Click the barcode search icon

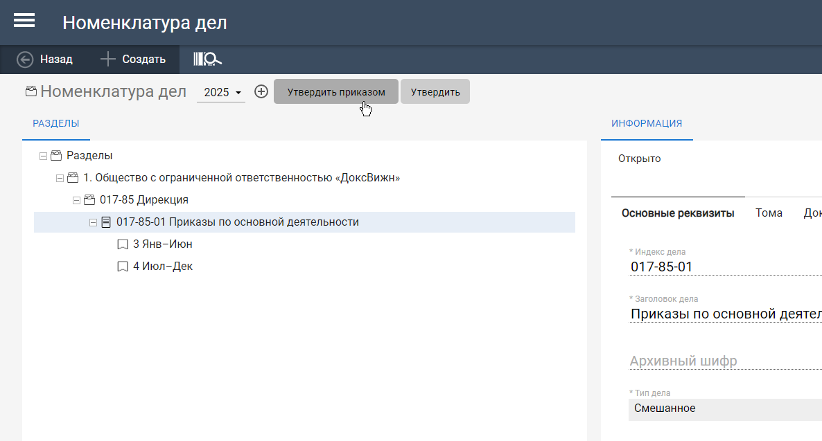[207, 60]
